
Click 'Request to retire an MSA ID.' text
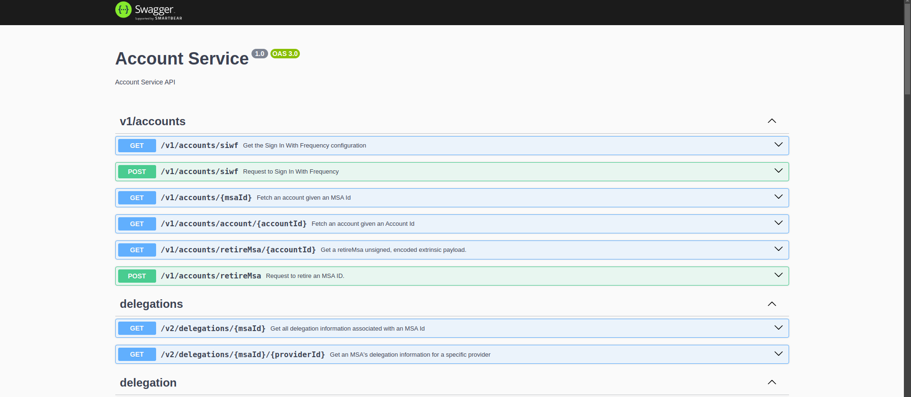[x=305, y=276]
